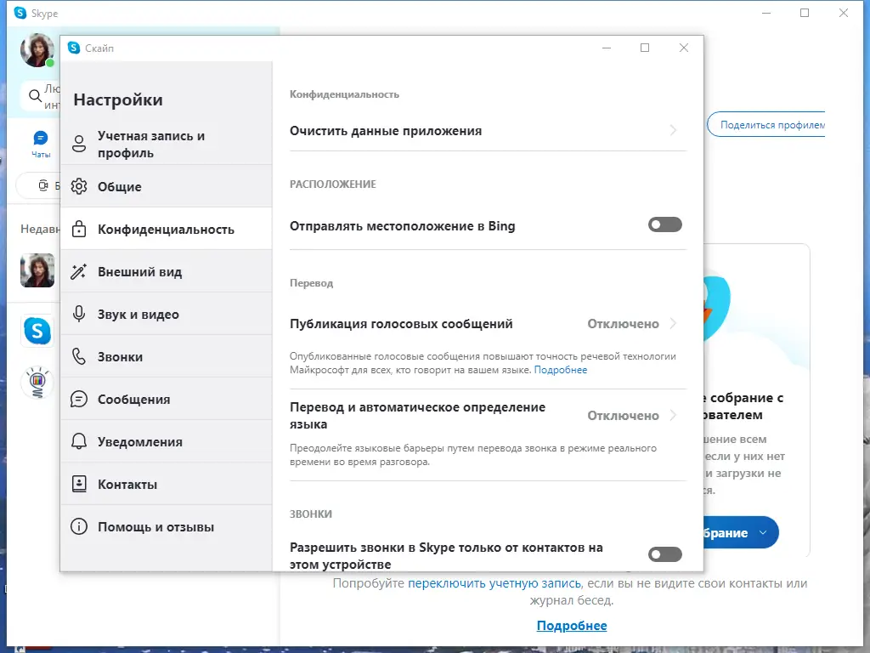The height and width of the screenshot is (653, 870).
Task: Click the bell icon for Уведомления
Action: 79,441
